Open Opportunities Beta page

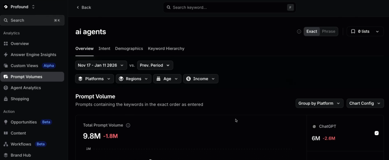pos(32,122)
